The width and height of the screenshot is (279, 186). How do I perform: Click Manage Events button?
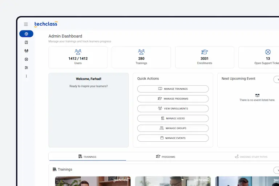173,138
